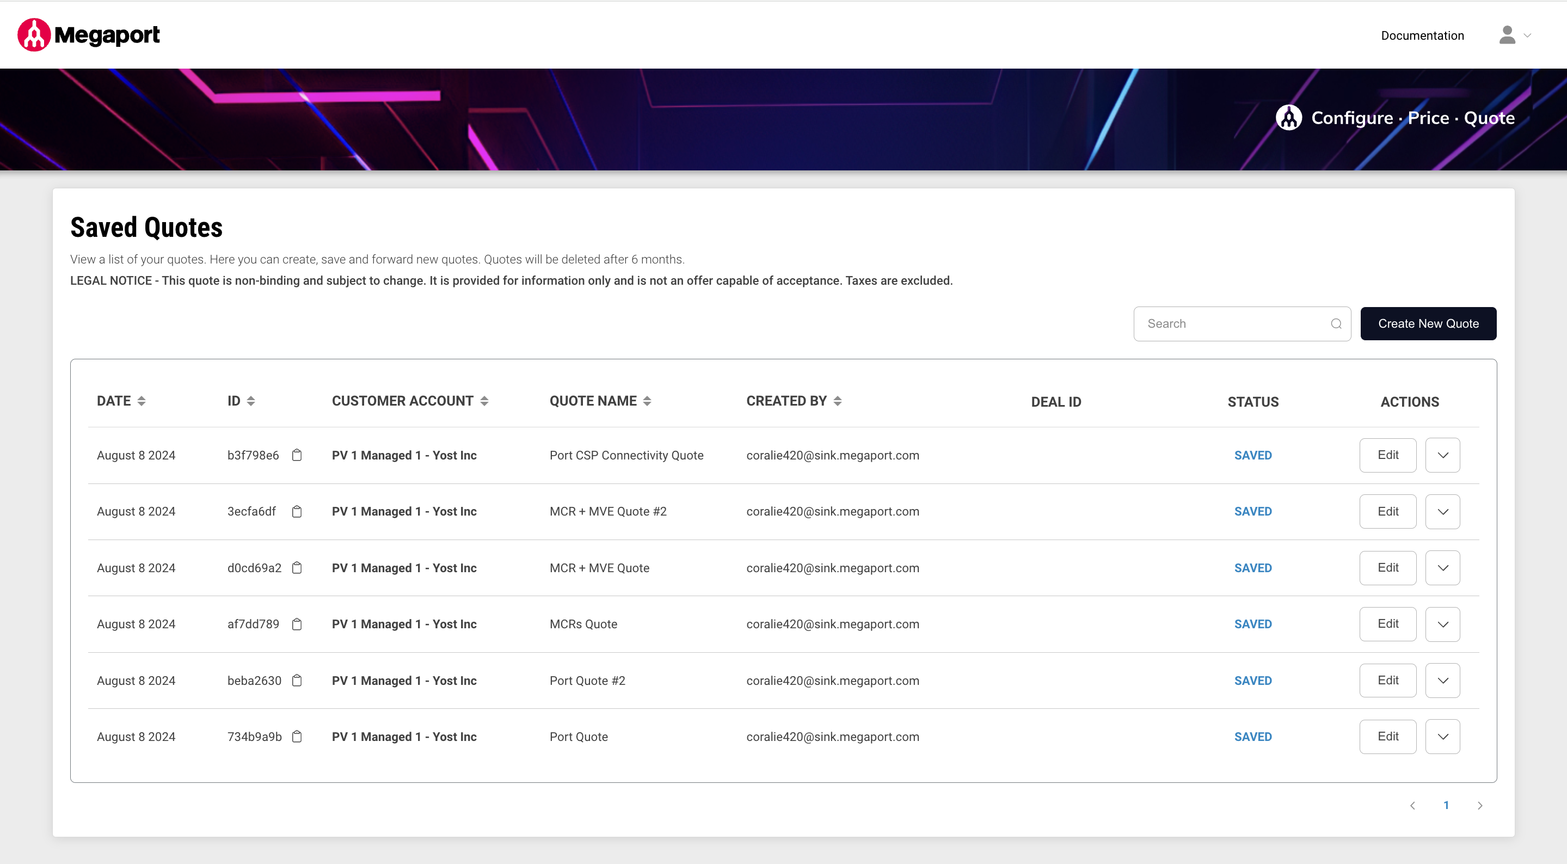Click the Configure Price Quote logo icon
This screenshot has width=1567, height=864.
[1288, 118]
